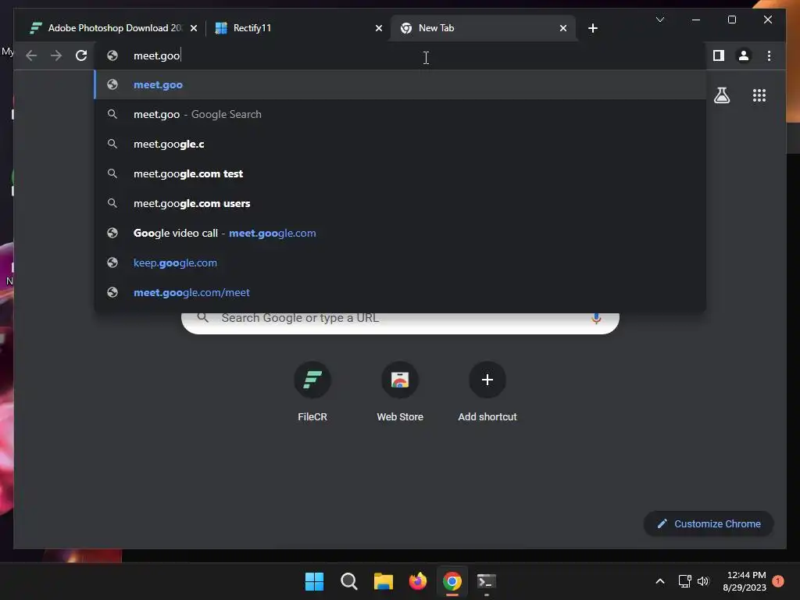
Task: Reload the current page
Action: pyautogui.click(x=81, y=55)
